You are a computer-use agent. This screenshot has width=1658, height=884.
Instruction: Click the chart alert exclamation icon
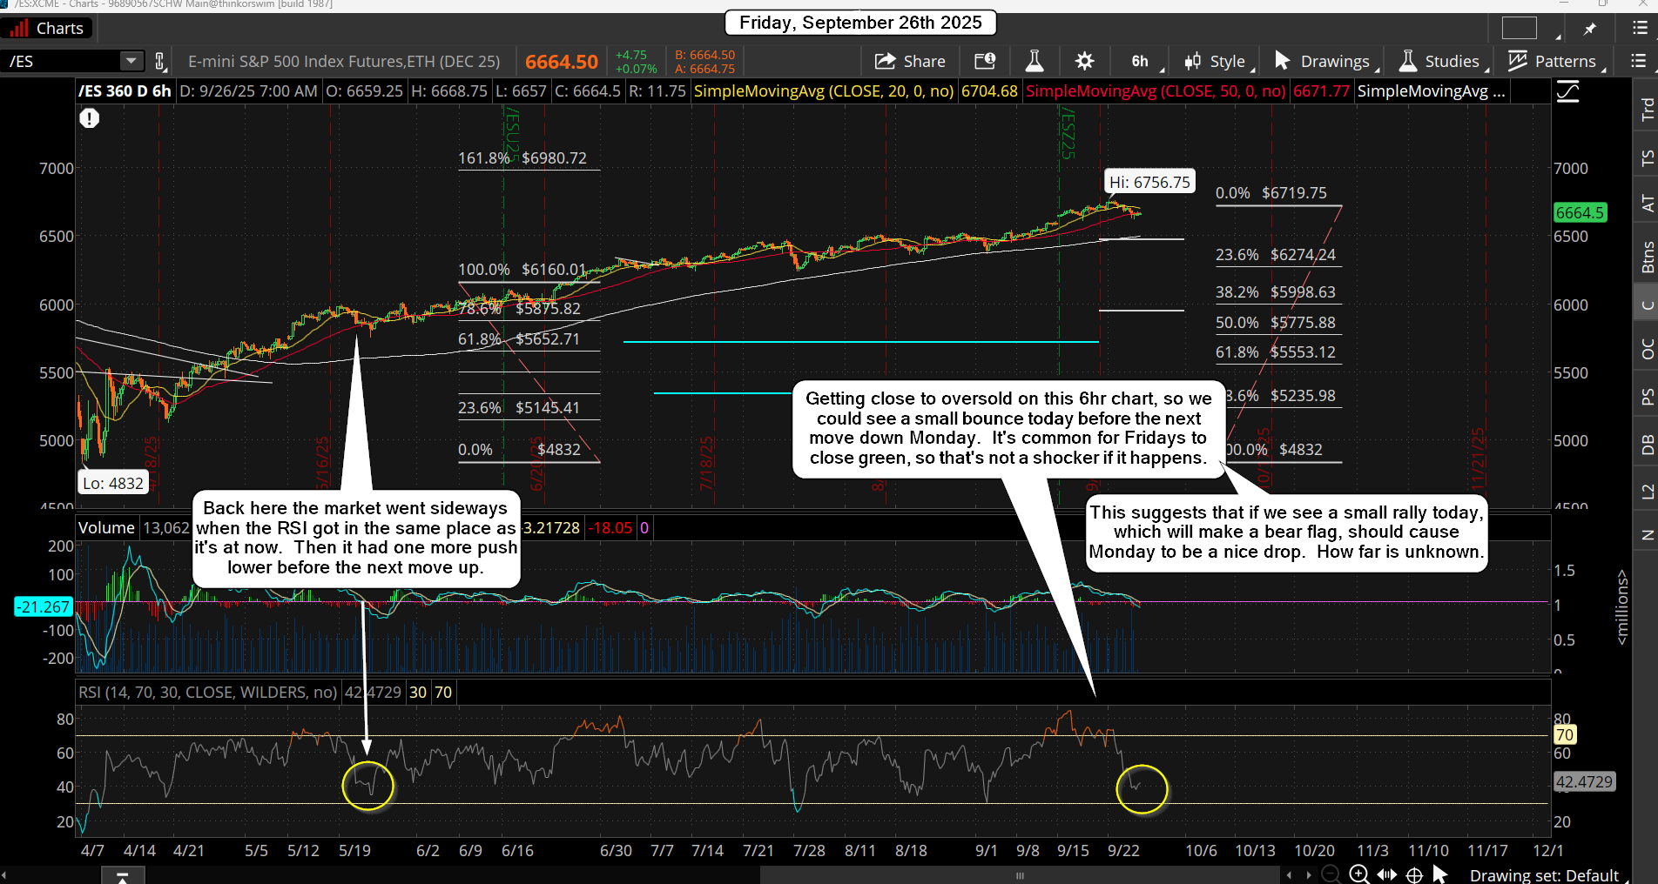point(90,118)
